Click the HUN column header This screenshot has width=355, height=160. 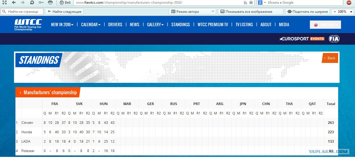pyautogui.click(x=104, y=104)
